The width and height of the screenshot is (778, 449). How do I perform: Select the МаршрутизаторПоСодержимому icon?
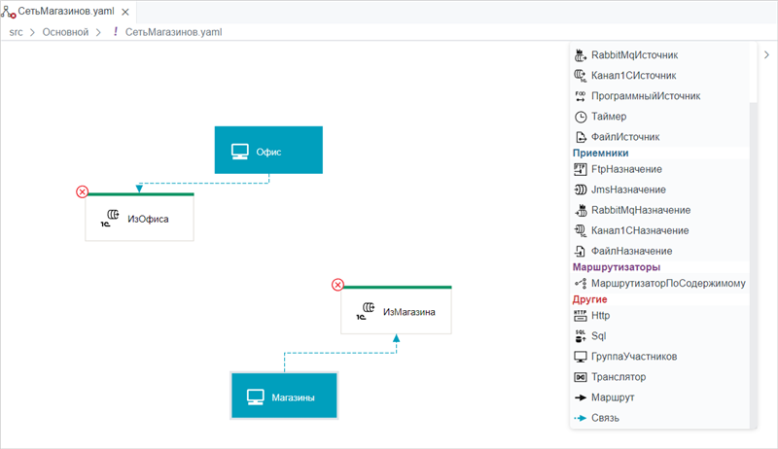coord(580,284)
